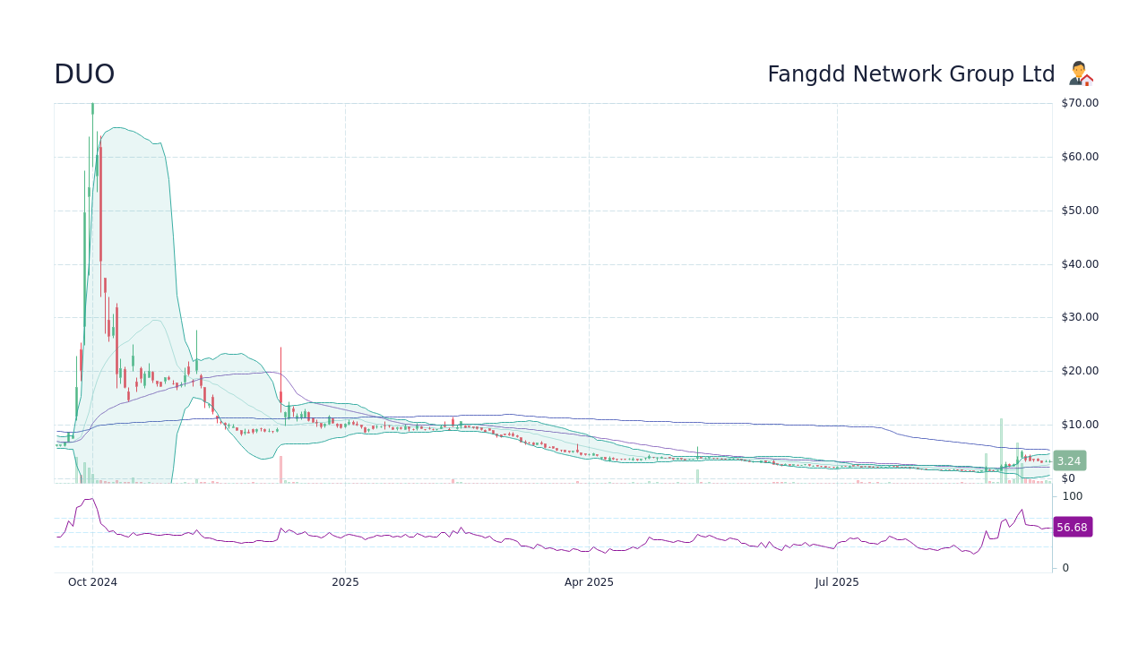Expand the DUO ticker symbol details
Viewport: 1147px width, 645px height.
tap(83, 73)
